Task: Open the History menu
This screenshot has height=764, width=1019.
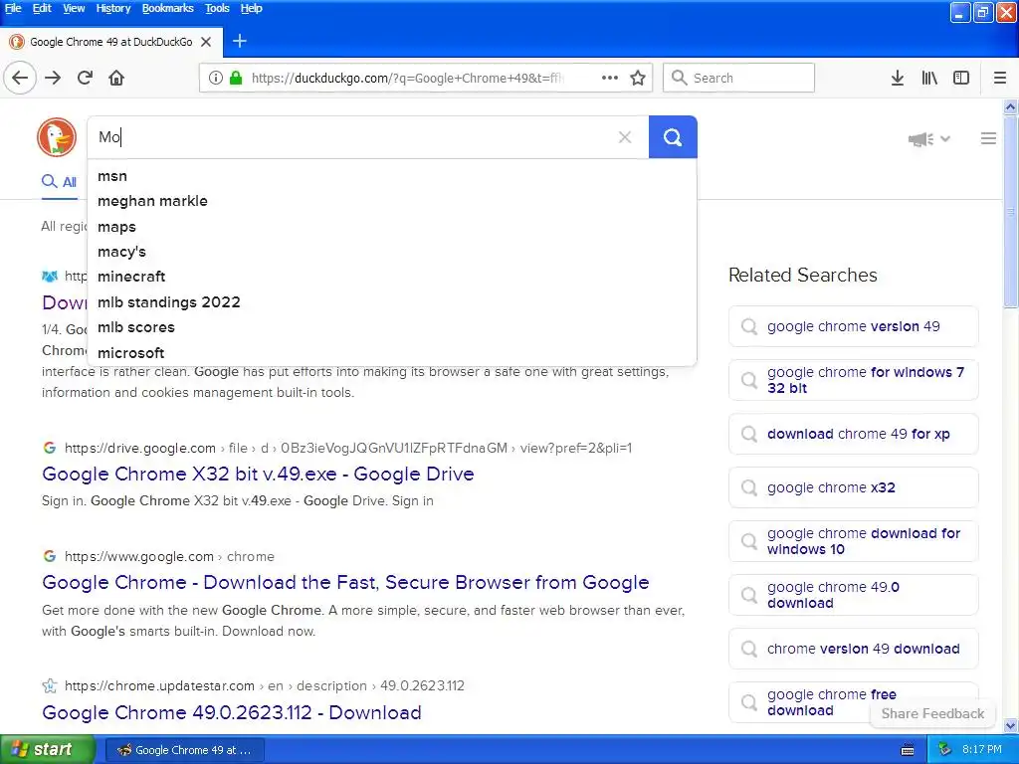Action: coord(113,8)
